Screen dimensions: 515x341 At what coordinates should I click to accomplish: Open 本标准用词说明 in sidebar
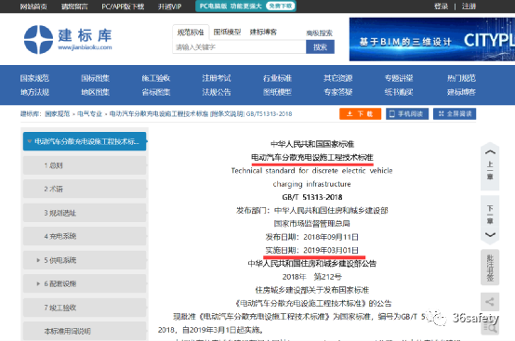point(85,331)
